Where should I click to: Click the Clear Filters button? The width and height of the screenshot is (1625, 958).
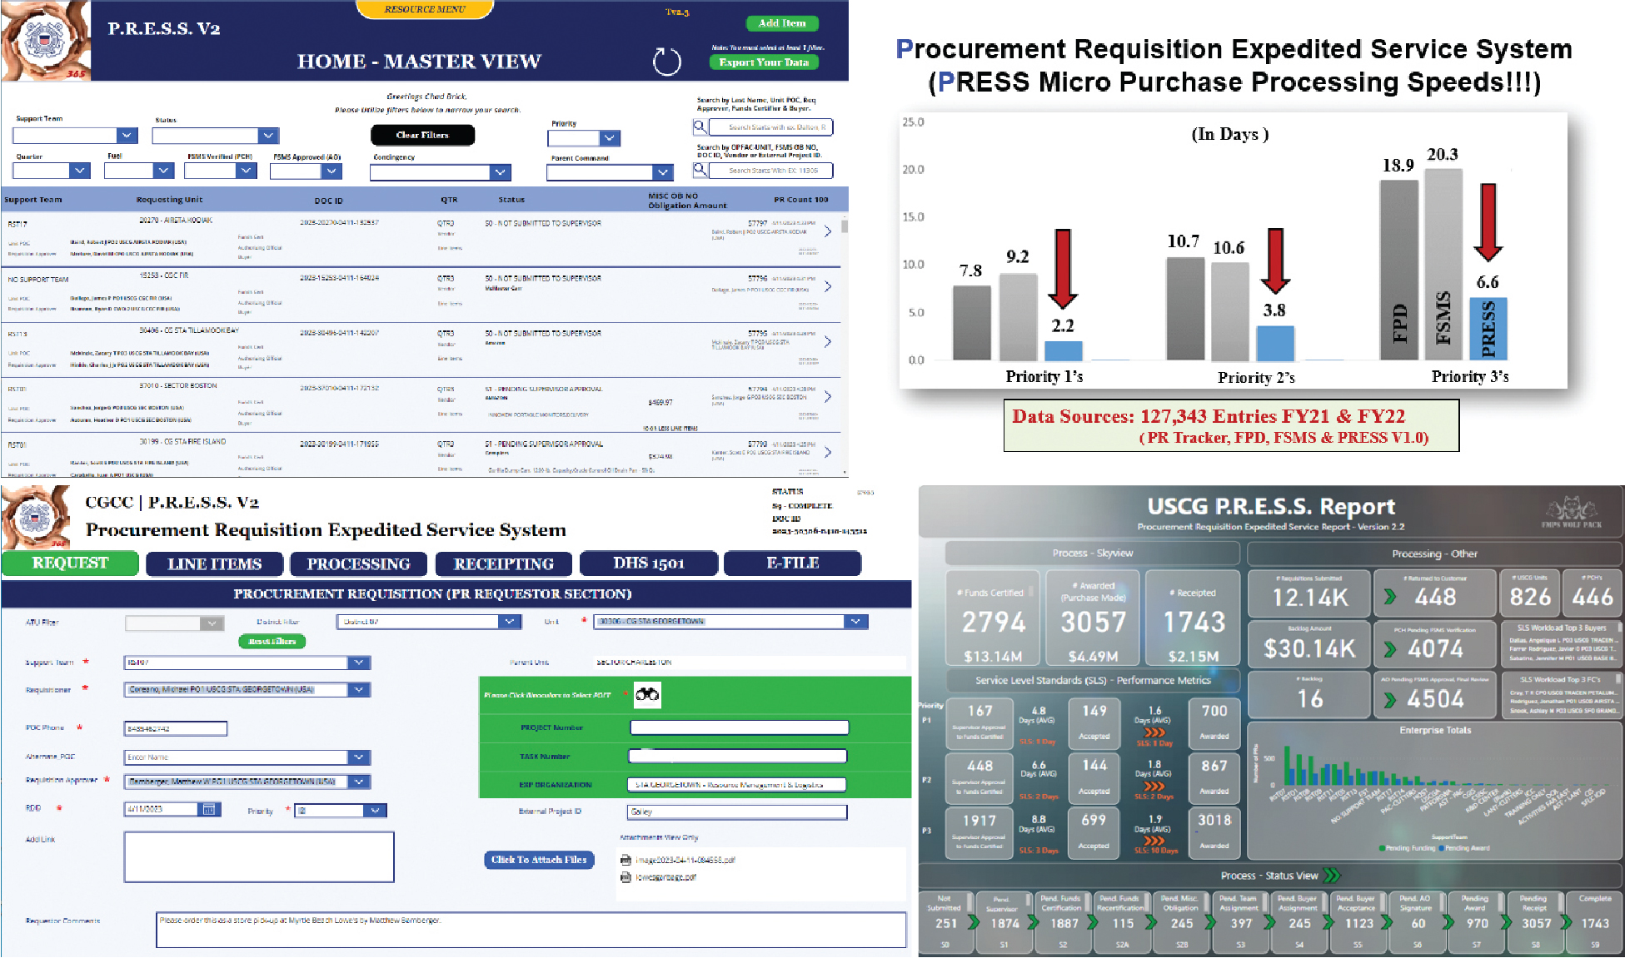pos(422,135)
